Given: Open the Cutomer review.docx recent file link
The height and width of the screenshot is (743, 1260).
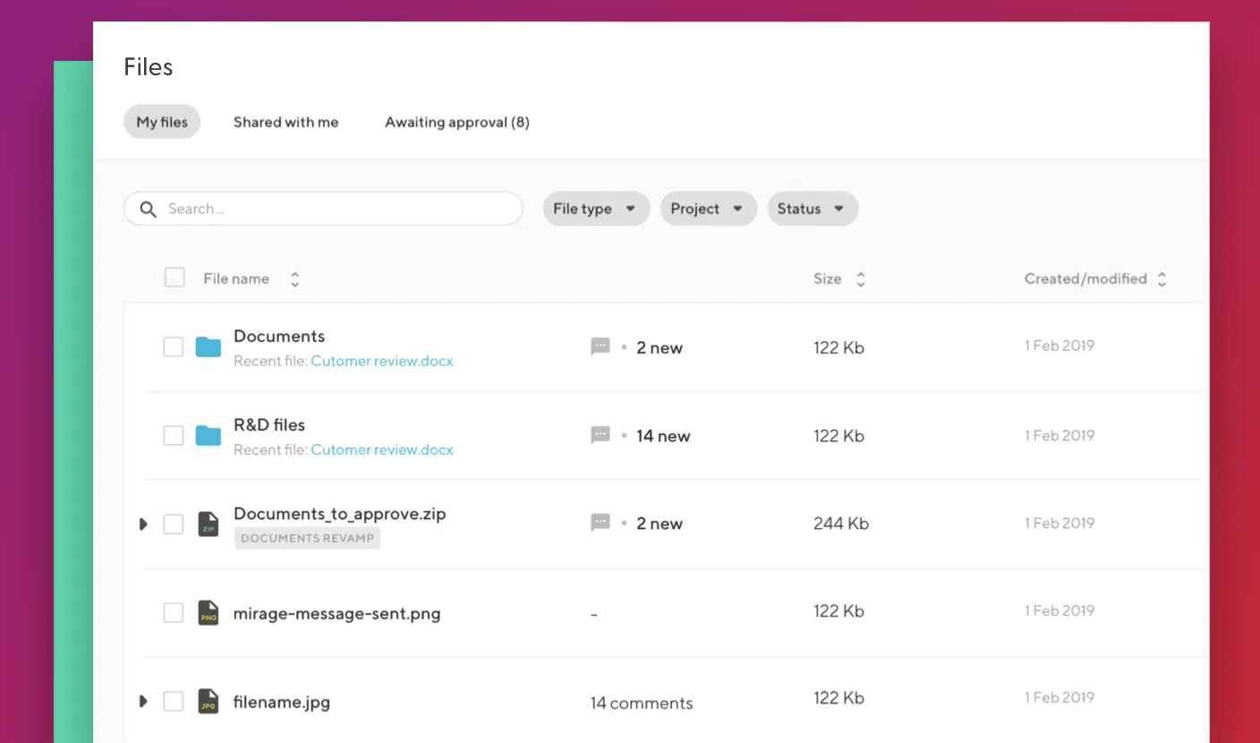Looking at the screenshot, I should [382, 361].
